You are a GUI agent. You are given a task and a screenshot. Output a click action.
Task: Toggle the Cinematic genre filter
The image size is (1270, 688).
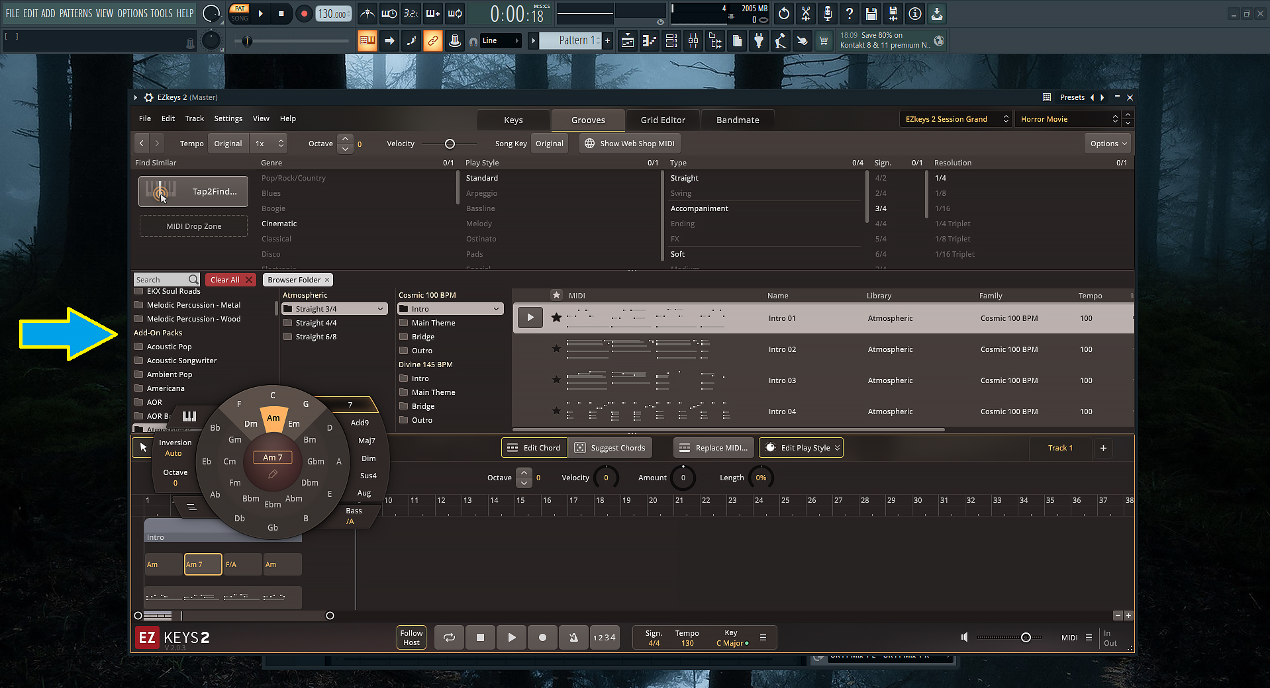(279, 224)
